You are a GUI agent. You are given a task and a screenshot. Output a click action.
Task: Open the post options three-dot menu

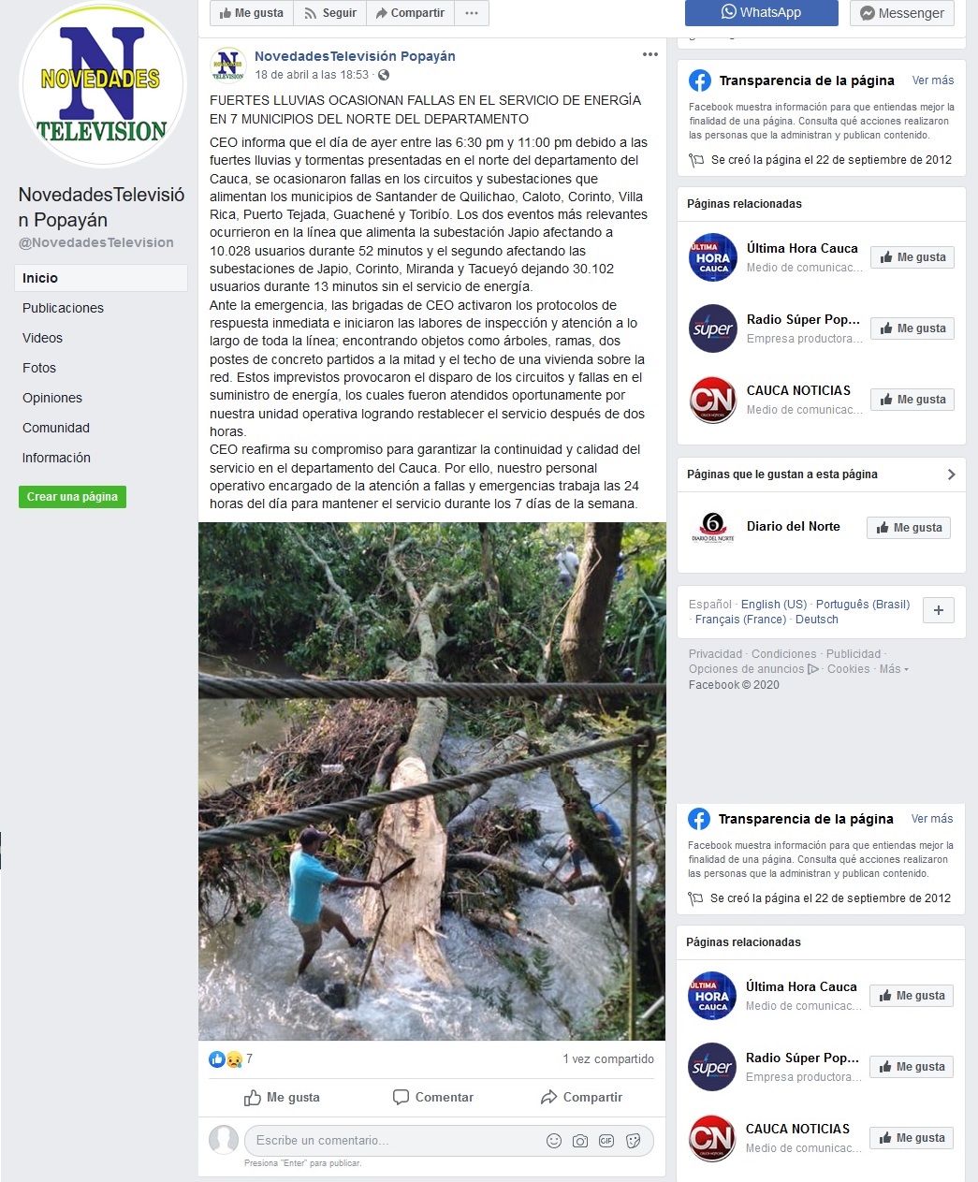coord(650,54)
